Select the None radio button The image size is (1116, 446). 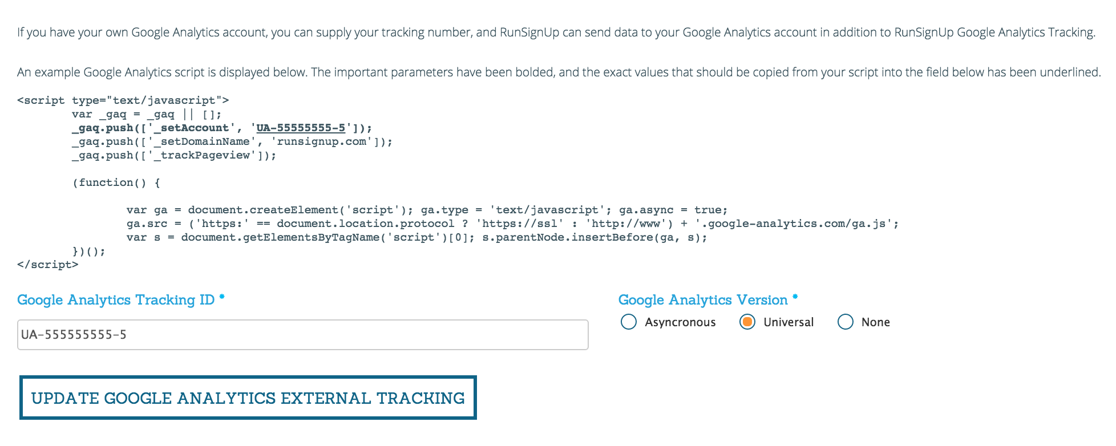(x=845, y=322)
